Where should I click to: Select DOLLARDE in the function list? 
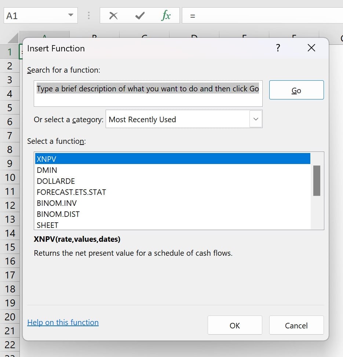click(172, 181)
